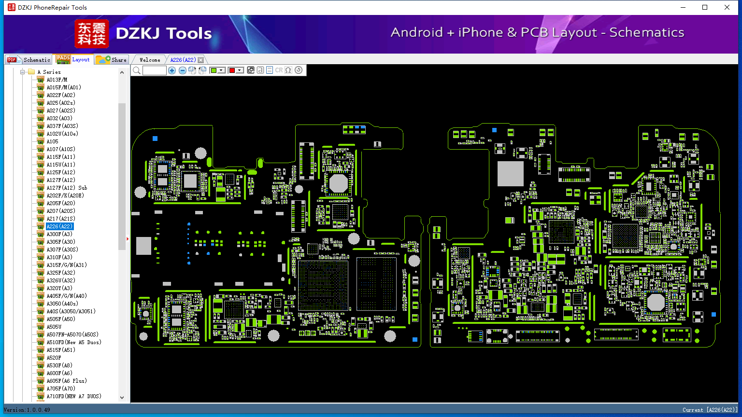Click the circular reset arrow icon
This screenshot has width=742, height=417.
point(299,70)
